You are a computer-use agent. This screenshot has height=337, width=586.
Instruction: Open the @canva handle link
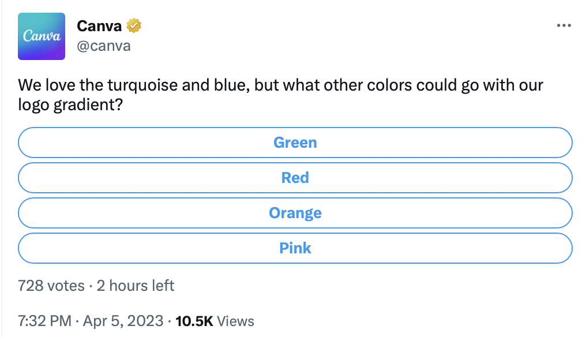[x=103, y=46]
